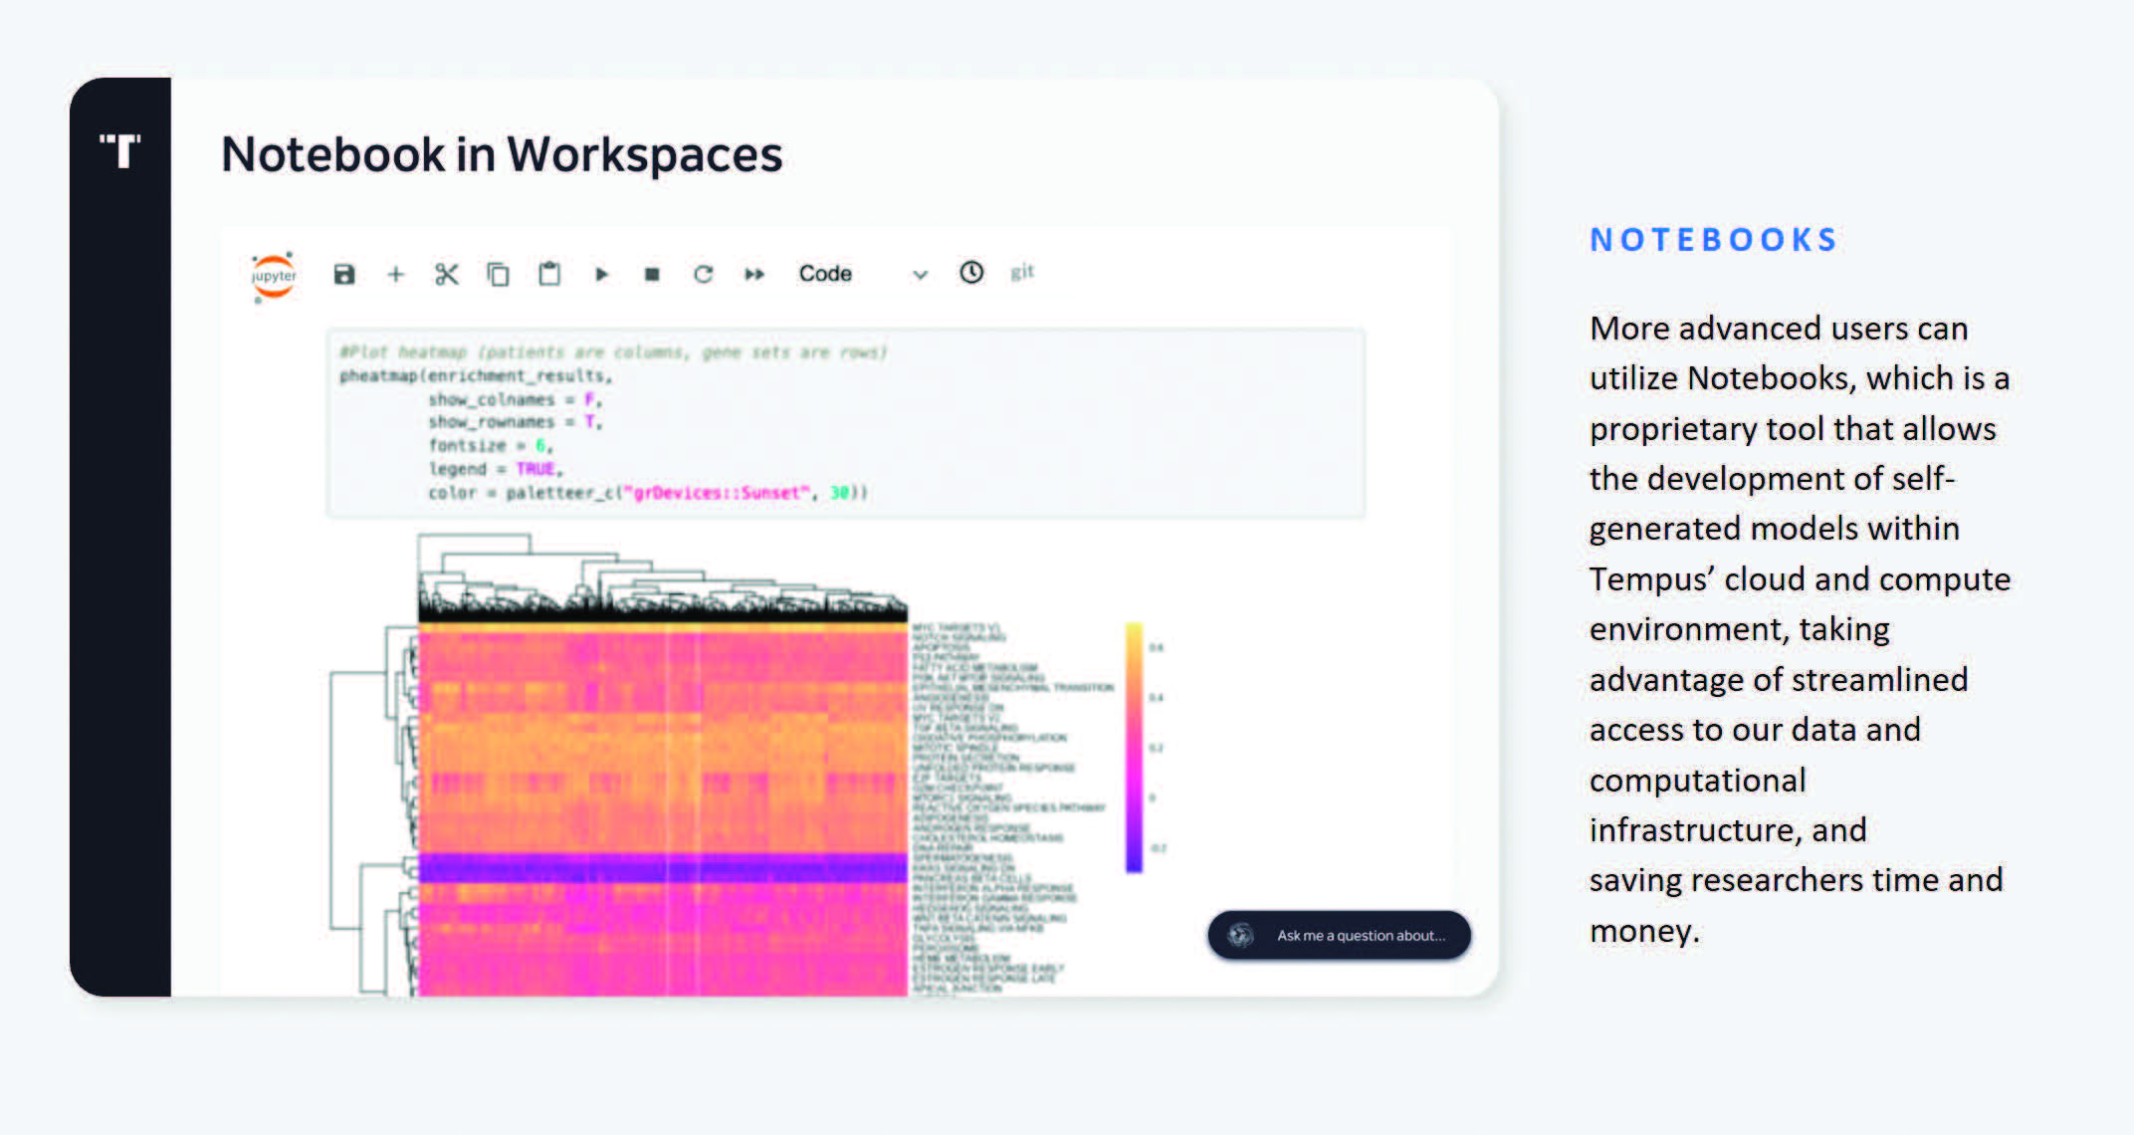Viewport: 2134px width, 1135px height.
Task: Paste a cell with the clipboard icon
Action: coord(549,274)
